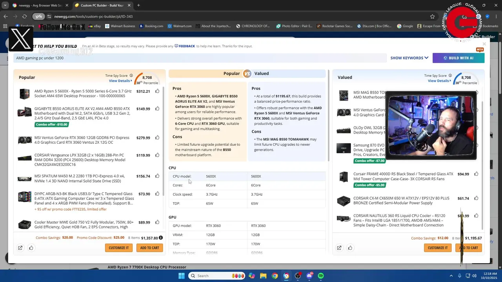Image resolution: width=502 pixels, height=282 pixels.
Task: Open the Booking.com bookmark
Action: 151,26
